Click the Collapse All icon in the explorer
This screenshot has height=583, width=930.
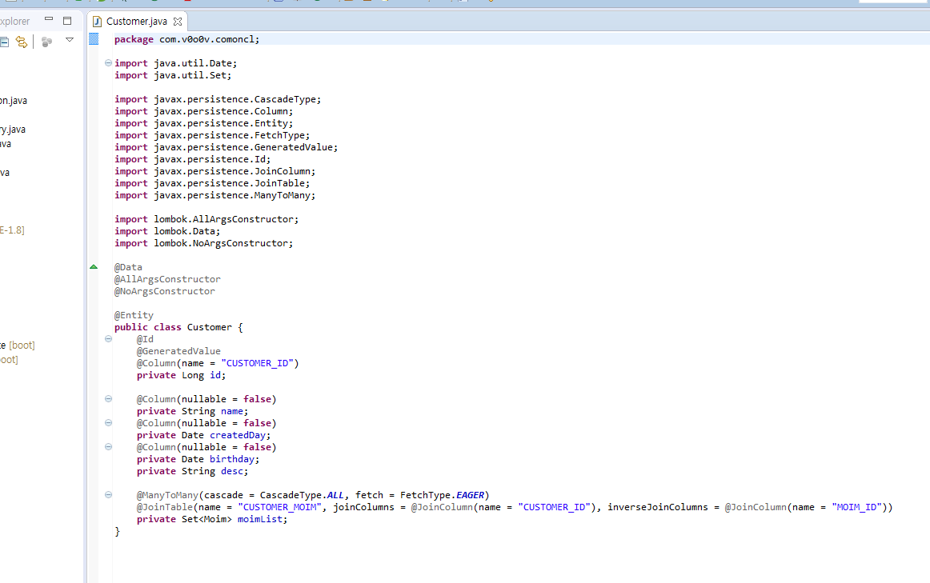(x=4, y=42)
